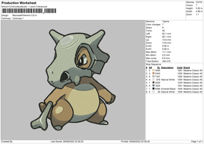Select the code 1085 cell
204x144 pixels.
pos(180,76)
